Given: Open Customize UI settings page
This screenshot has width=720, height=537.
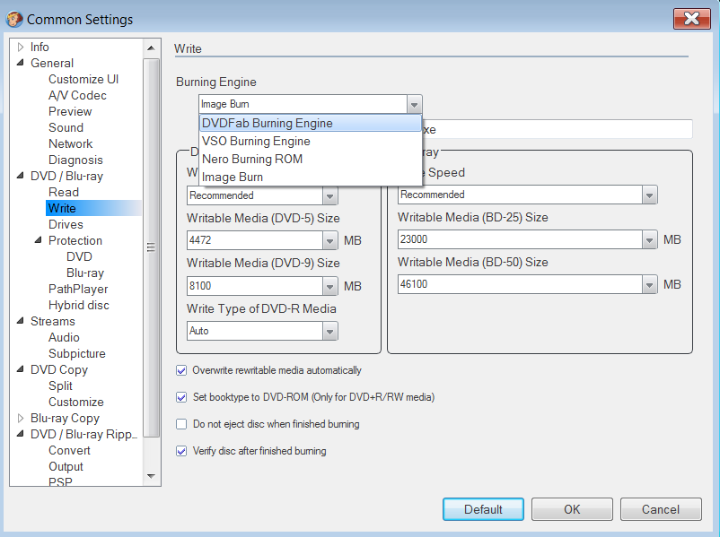Looking at the screenshot, I should coord(83,79).
